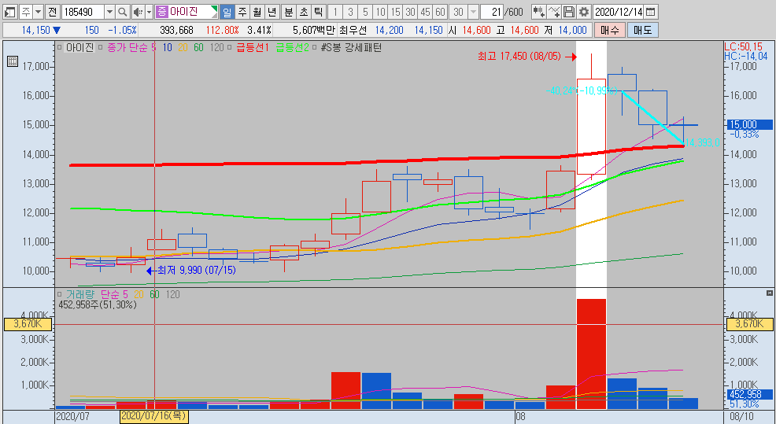776x424 pixels.
Task: Click the 매도 sell button
Action: [x=642, y=30]
